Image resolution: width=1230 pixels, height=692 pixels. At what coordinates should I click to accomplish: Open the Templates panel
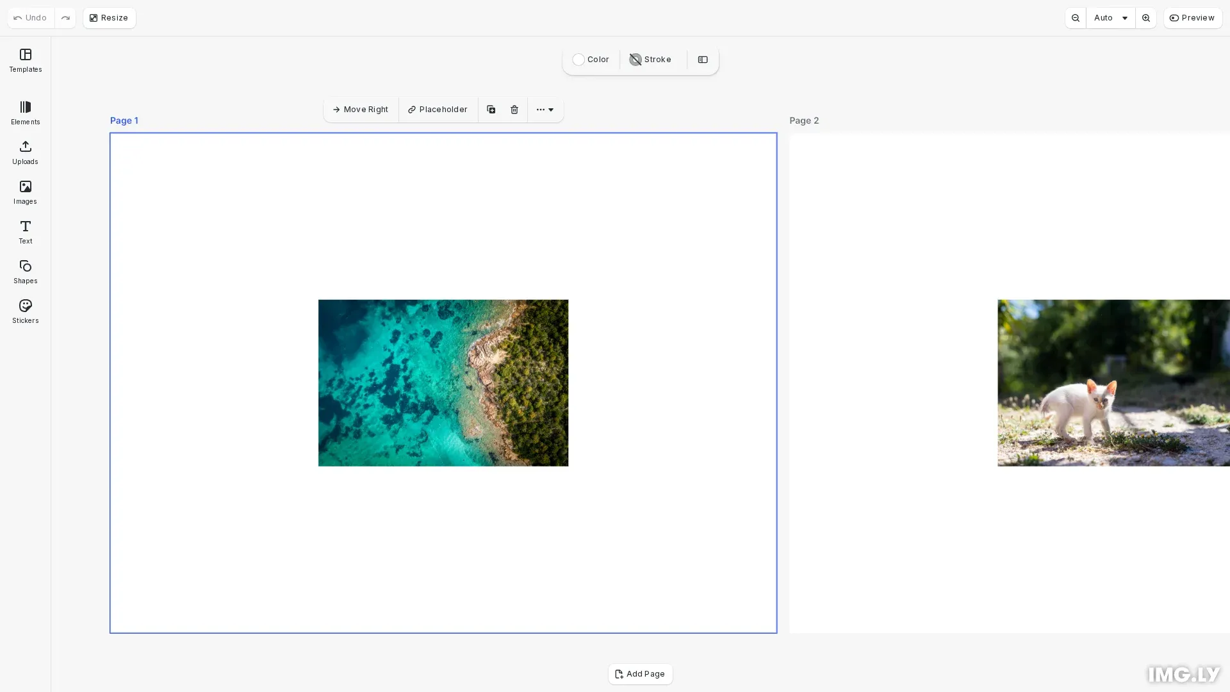25,60
